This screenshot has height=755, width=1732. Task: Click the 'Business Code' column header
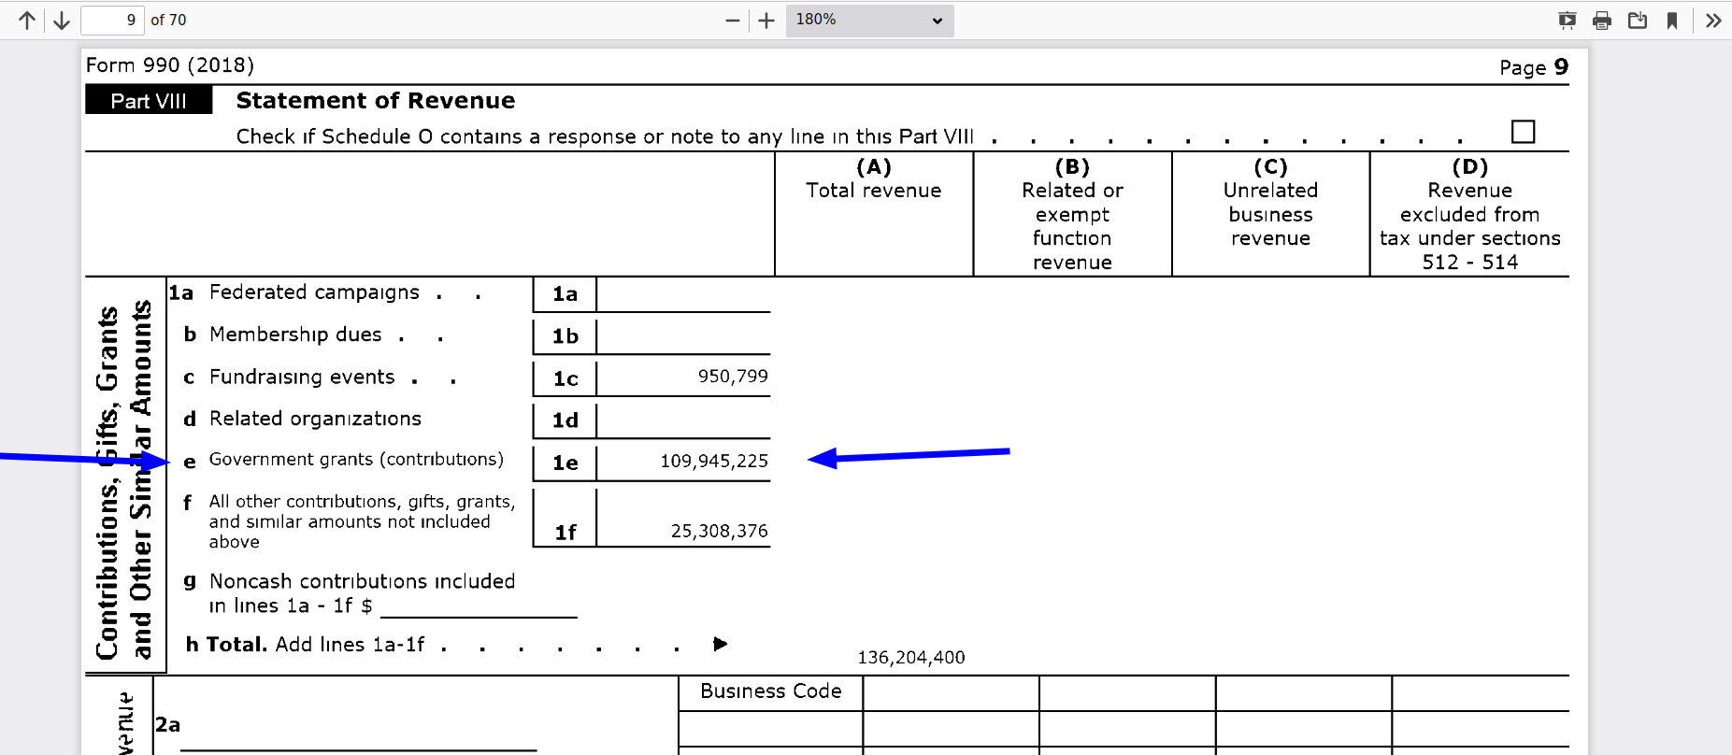(x=771, y=691)
